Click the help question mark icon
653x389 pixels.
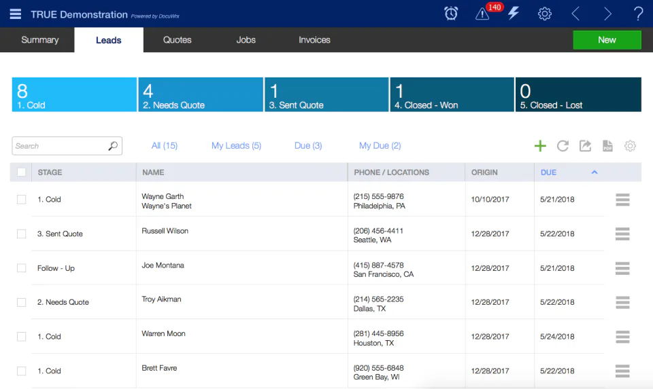(x=638, y=14)
